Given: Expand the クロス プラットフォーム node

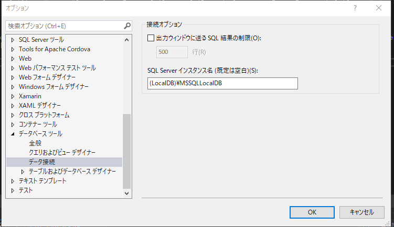Looking at the screenshot, I should (x=13, y=115).
